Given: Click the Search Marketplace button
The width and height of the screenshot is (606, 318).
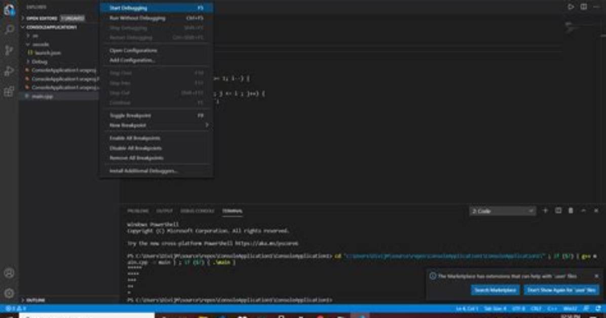Looking at the screenshot, I should (495, 290).
